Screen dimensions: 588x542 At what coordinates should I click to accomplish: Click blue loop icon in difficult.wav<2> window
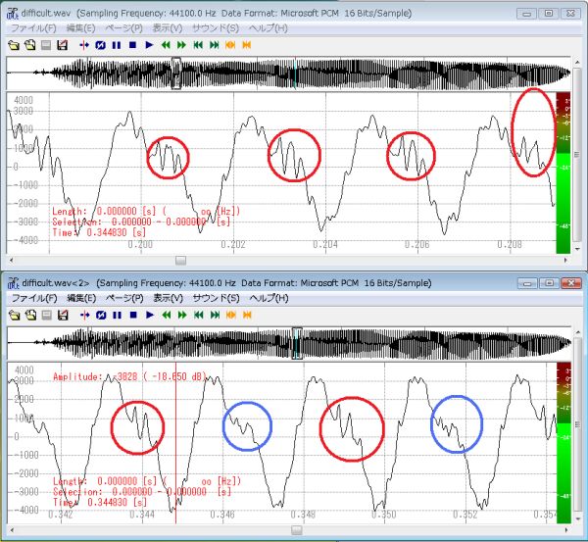click(101, 315)
